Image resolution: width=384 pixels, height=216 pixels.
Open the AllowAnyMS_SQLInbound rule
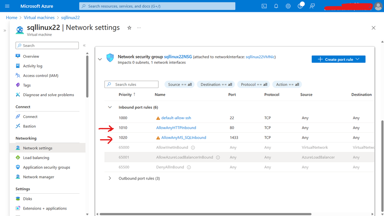pos(184,138)
